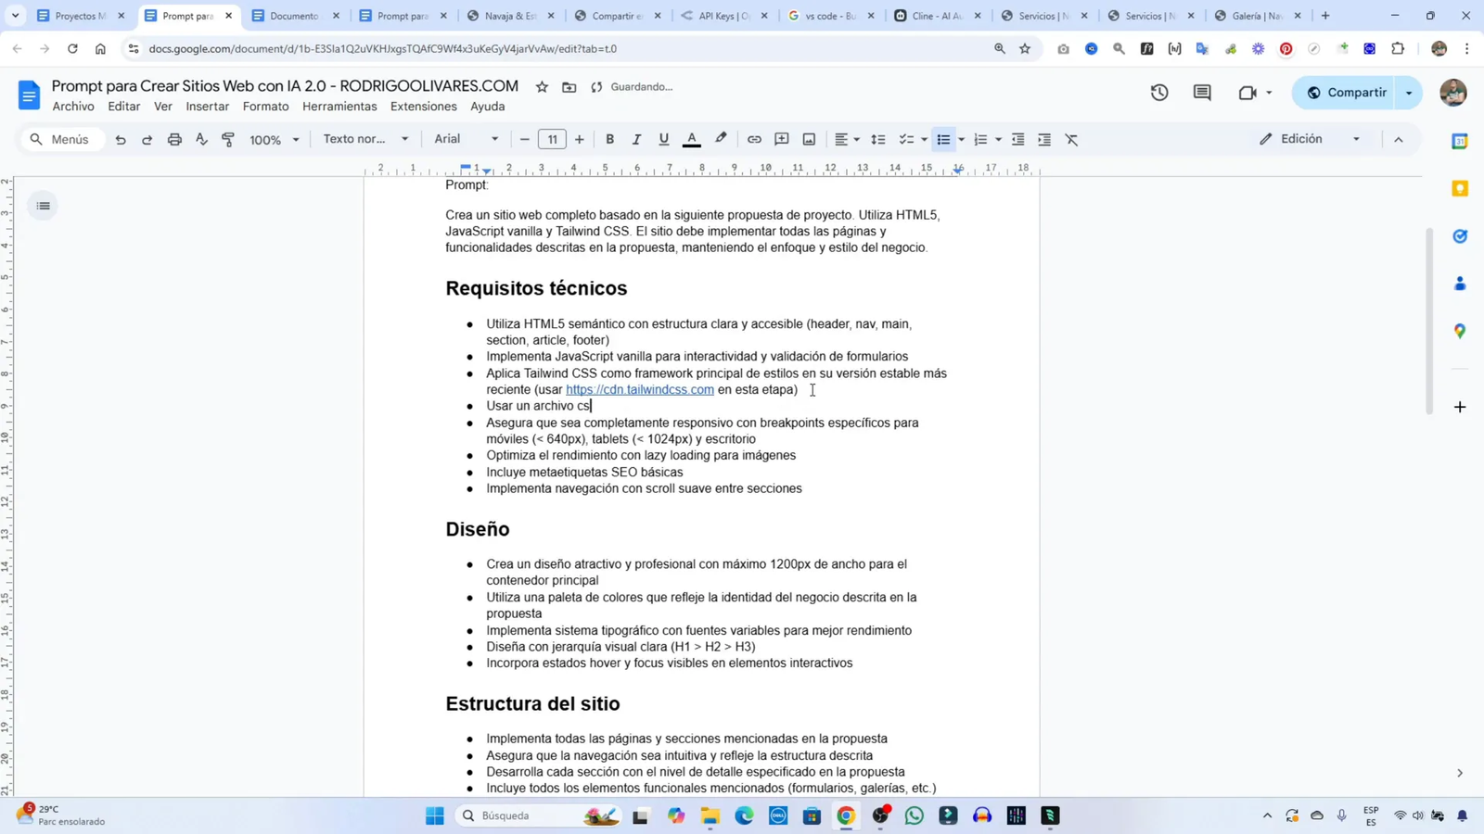Run the spelling and grammar check
1484x834 pixels.
[x=200, y=138]
